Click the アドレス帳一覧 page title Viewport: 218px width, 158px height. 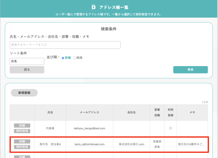point(114,7)
